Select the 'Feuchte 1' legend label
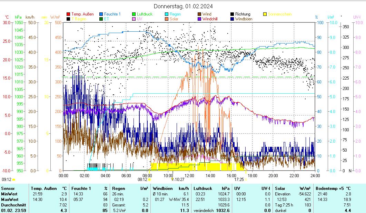 pyautogui.click(x=112, y=14)
